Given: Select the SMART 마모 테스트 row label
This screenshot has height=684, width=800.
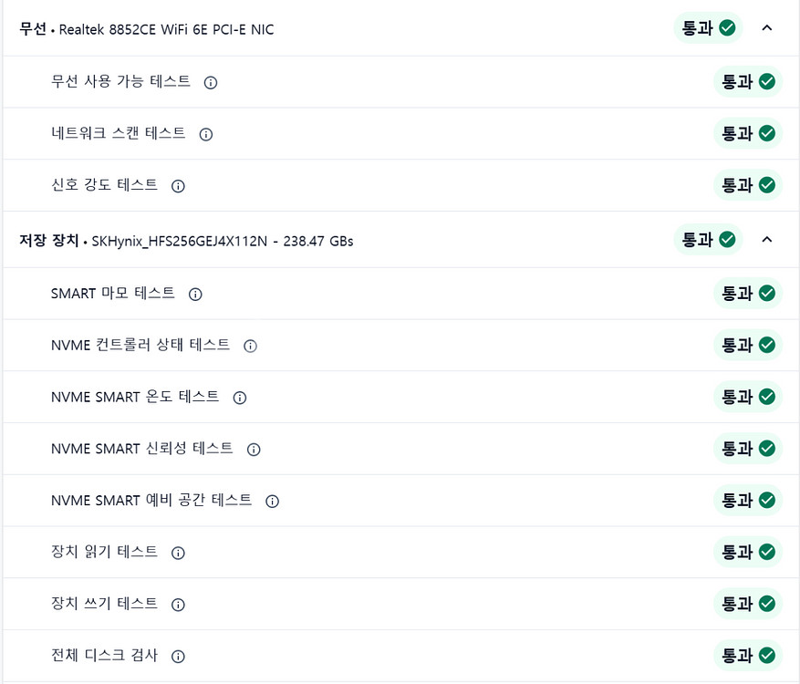Looking at the screenshot, I should [113, 294].
